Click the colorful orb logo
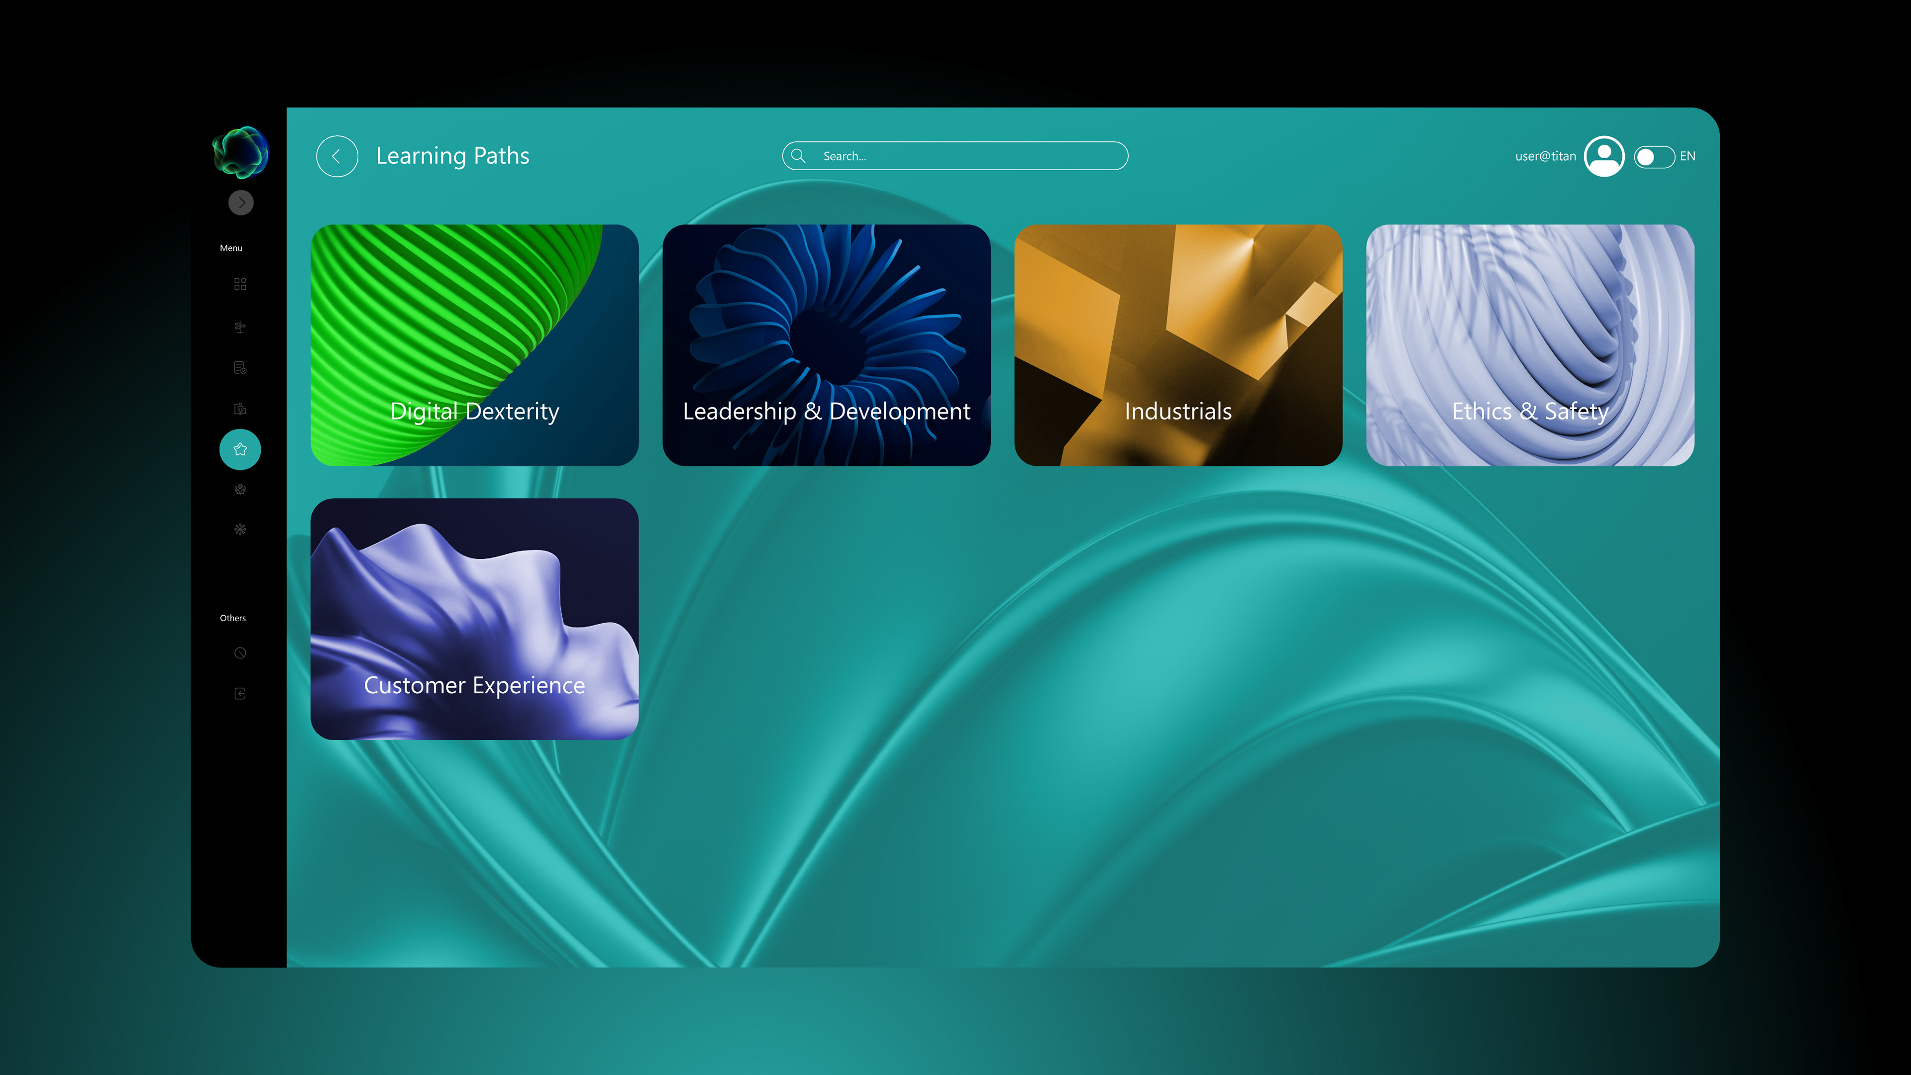Screen dimensions: 1911x1075 pos(239,152)
